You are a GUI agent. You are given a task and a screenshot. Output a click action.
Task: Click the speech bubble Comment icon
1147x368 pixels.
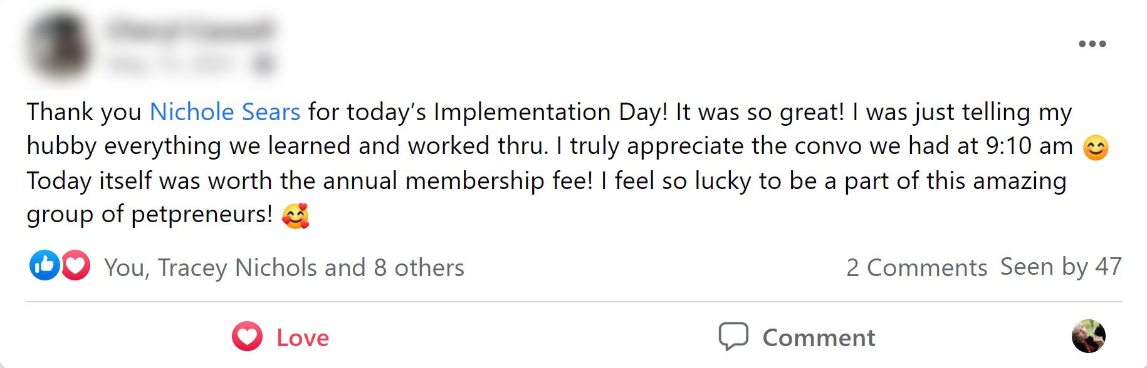click(x=733, y=337)
